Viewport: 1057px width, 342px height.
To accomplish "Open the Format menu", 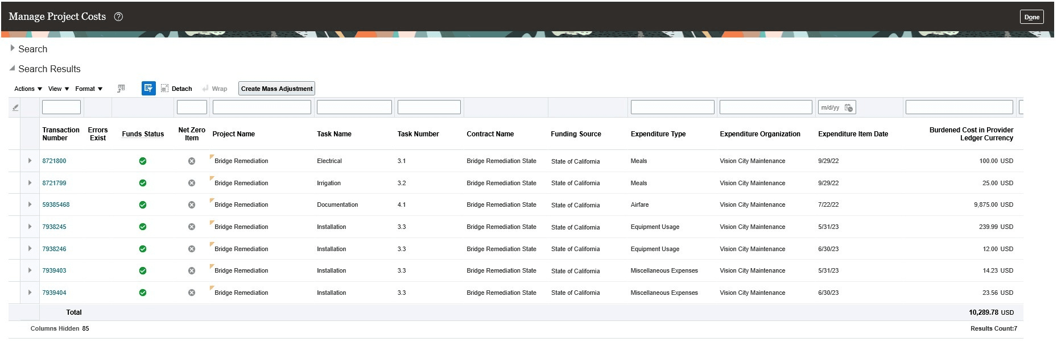I will click(89, 89).
